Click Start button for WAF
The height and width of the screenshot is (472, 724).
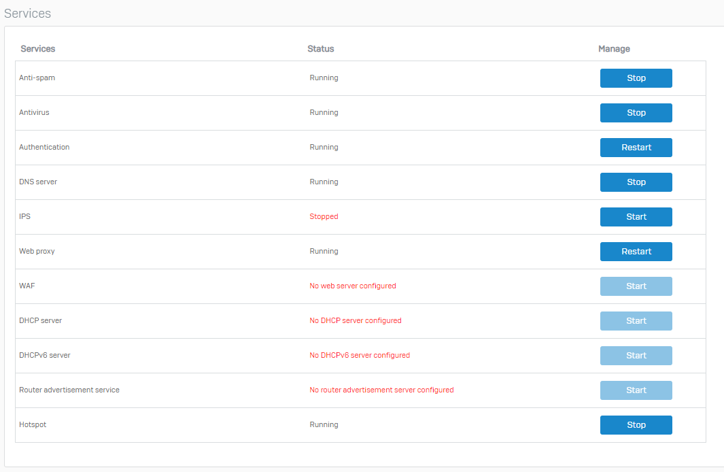[x=636, y=286]
